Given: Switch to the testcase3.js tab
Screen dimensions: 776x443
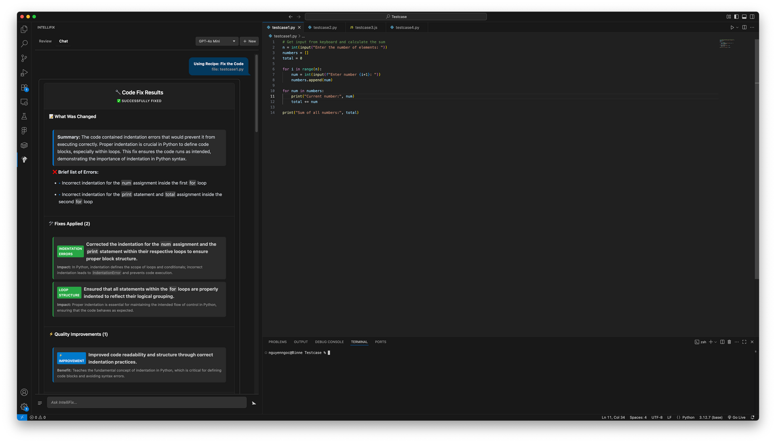Looking at the screenshot, I should coord(366,27).
